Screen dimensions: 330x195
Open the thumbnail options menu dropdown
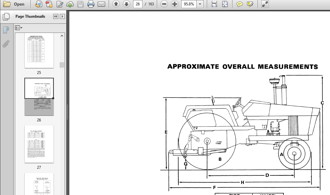(x=18, y=28)
